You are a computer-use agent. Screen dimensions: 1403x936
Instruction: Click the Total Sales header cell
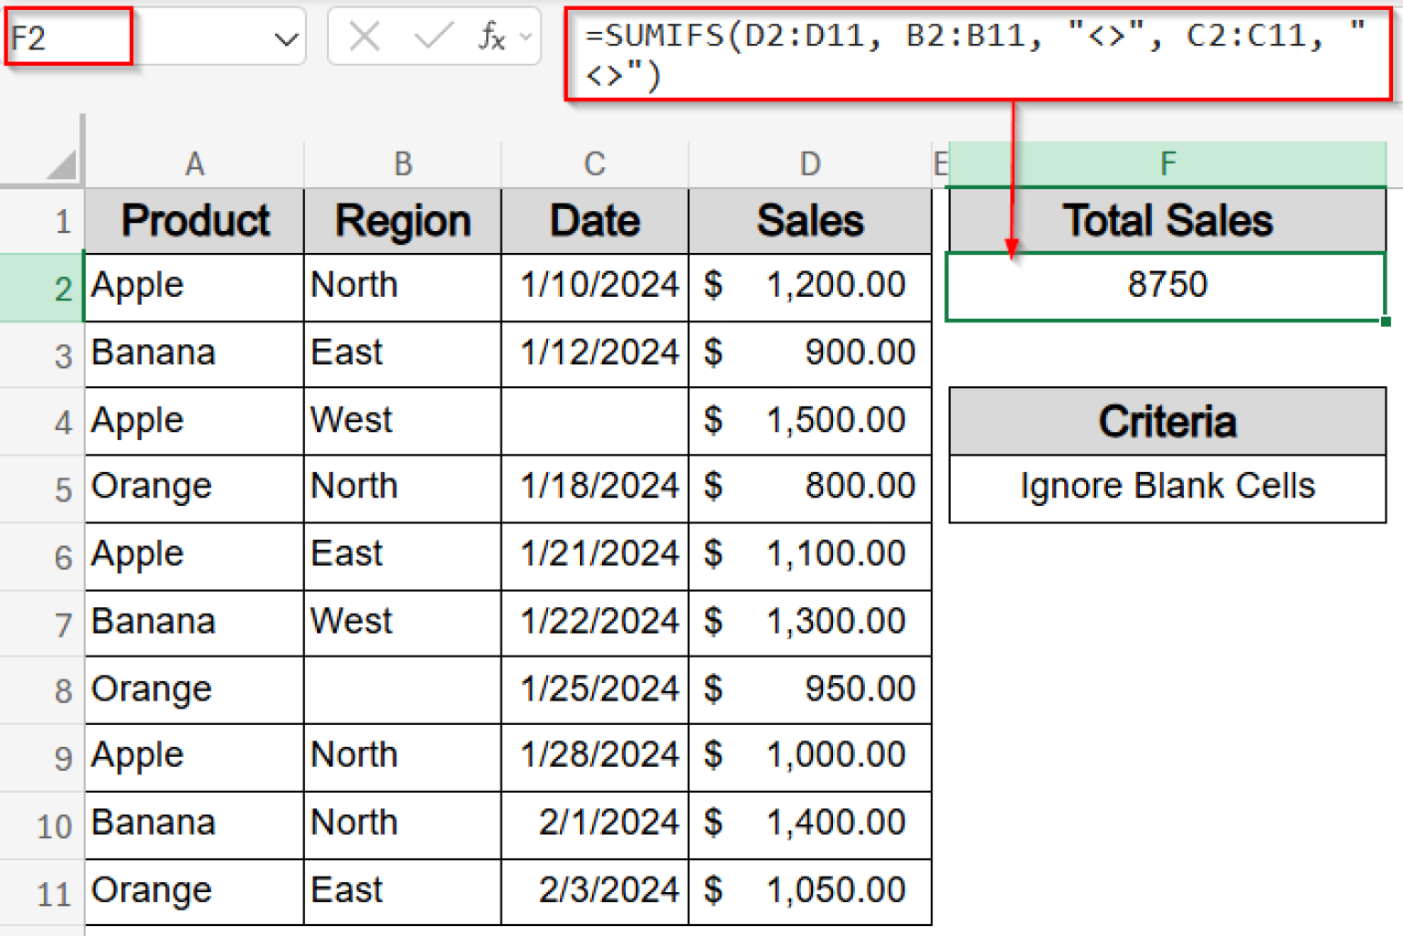1166,220
